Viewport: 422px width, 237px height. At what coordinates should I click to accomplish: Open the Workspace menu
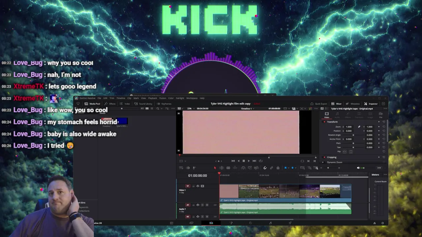click(192, 98)
